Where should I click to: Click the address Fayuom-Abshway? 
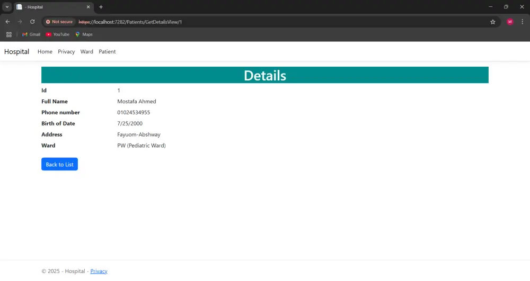139,134
